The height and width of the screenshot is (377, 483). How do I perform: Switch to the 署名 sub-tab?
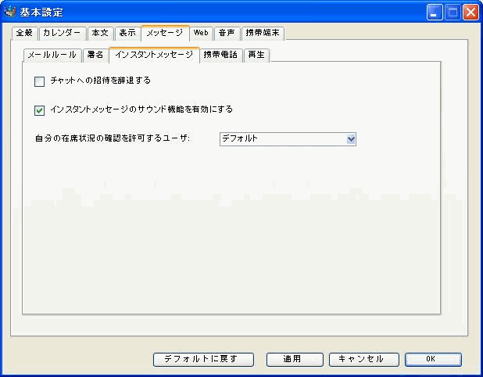[x=95, y=56]
